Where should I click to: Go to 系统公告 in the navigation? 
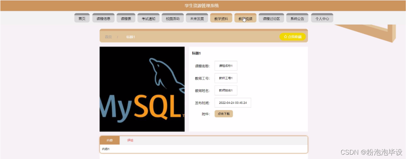[297, 18]
